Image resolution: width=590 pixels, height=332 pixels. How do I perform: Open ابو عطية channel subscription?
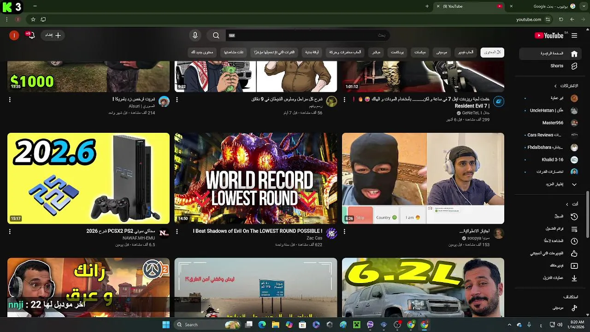point(551,98)
